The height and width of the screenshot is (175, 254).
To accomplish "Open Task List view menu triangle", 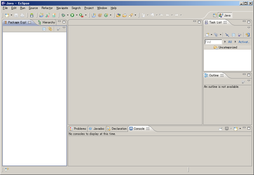I will [x=249, y=28].
